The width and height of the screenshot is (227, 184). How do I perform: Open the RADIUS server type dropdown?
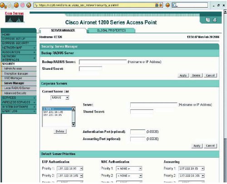(x=60, y=97)
